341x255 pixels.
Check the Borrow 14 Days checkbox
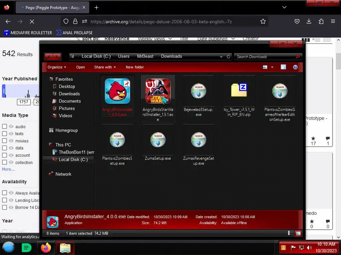coord(4,207)
